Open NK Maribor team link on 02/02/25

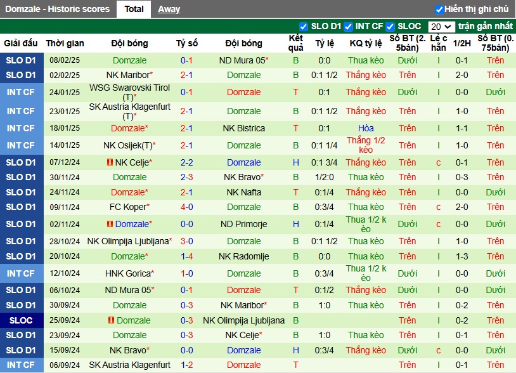[129, 75]
